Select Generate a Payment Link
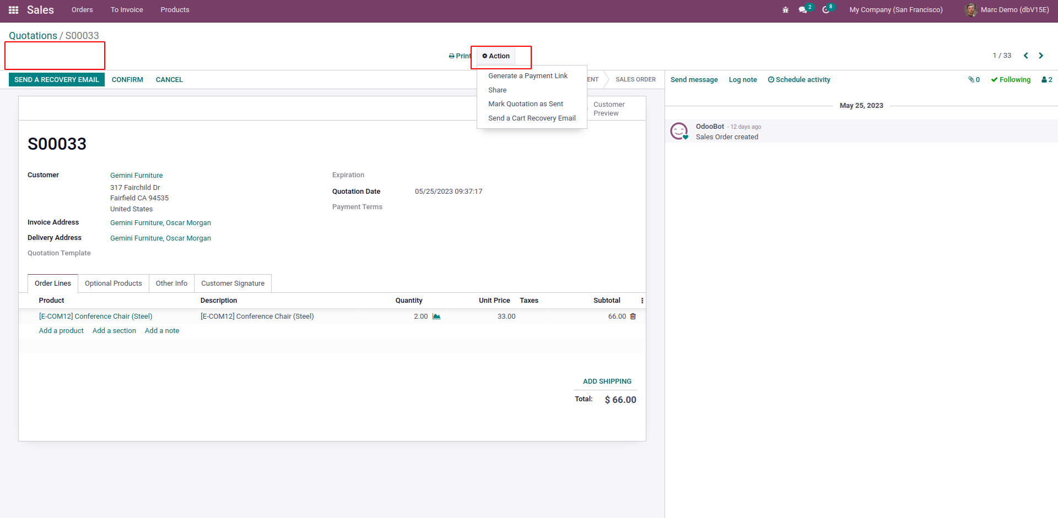Screen dimensions: 1058x518 (x=527, y=76)
